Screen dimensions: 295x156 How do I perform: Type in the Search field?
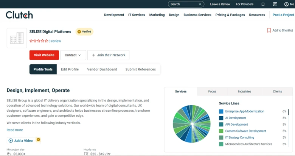(x=183, y=4)
